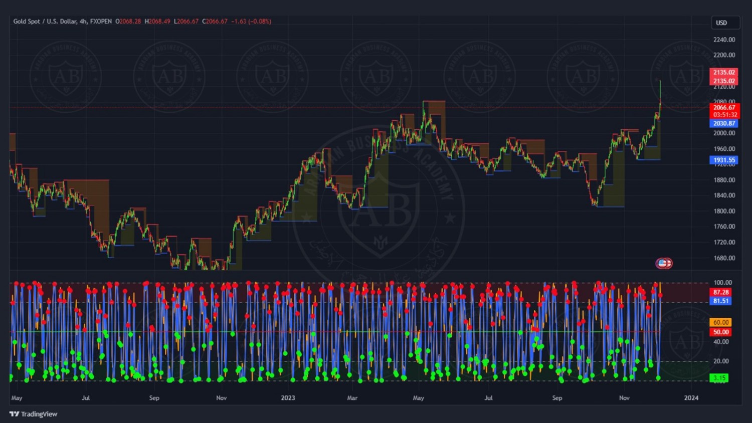This screenshot has height=423, width=752.
Task: Click the 2023 label on time axis
Action: [x=288, y=398]
